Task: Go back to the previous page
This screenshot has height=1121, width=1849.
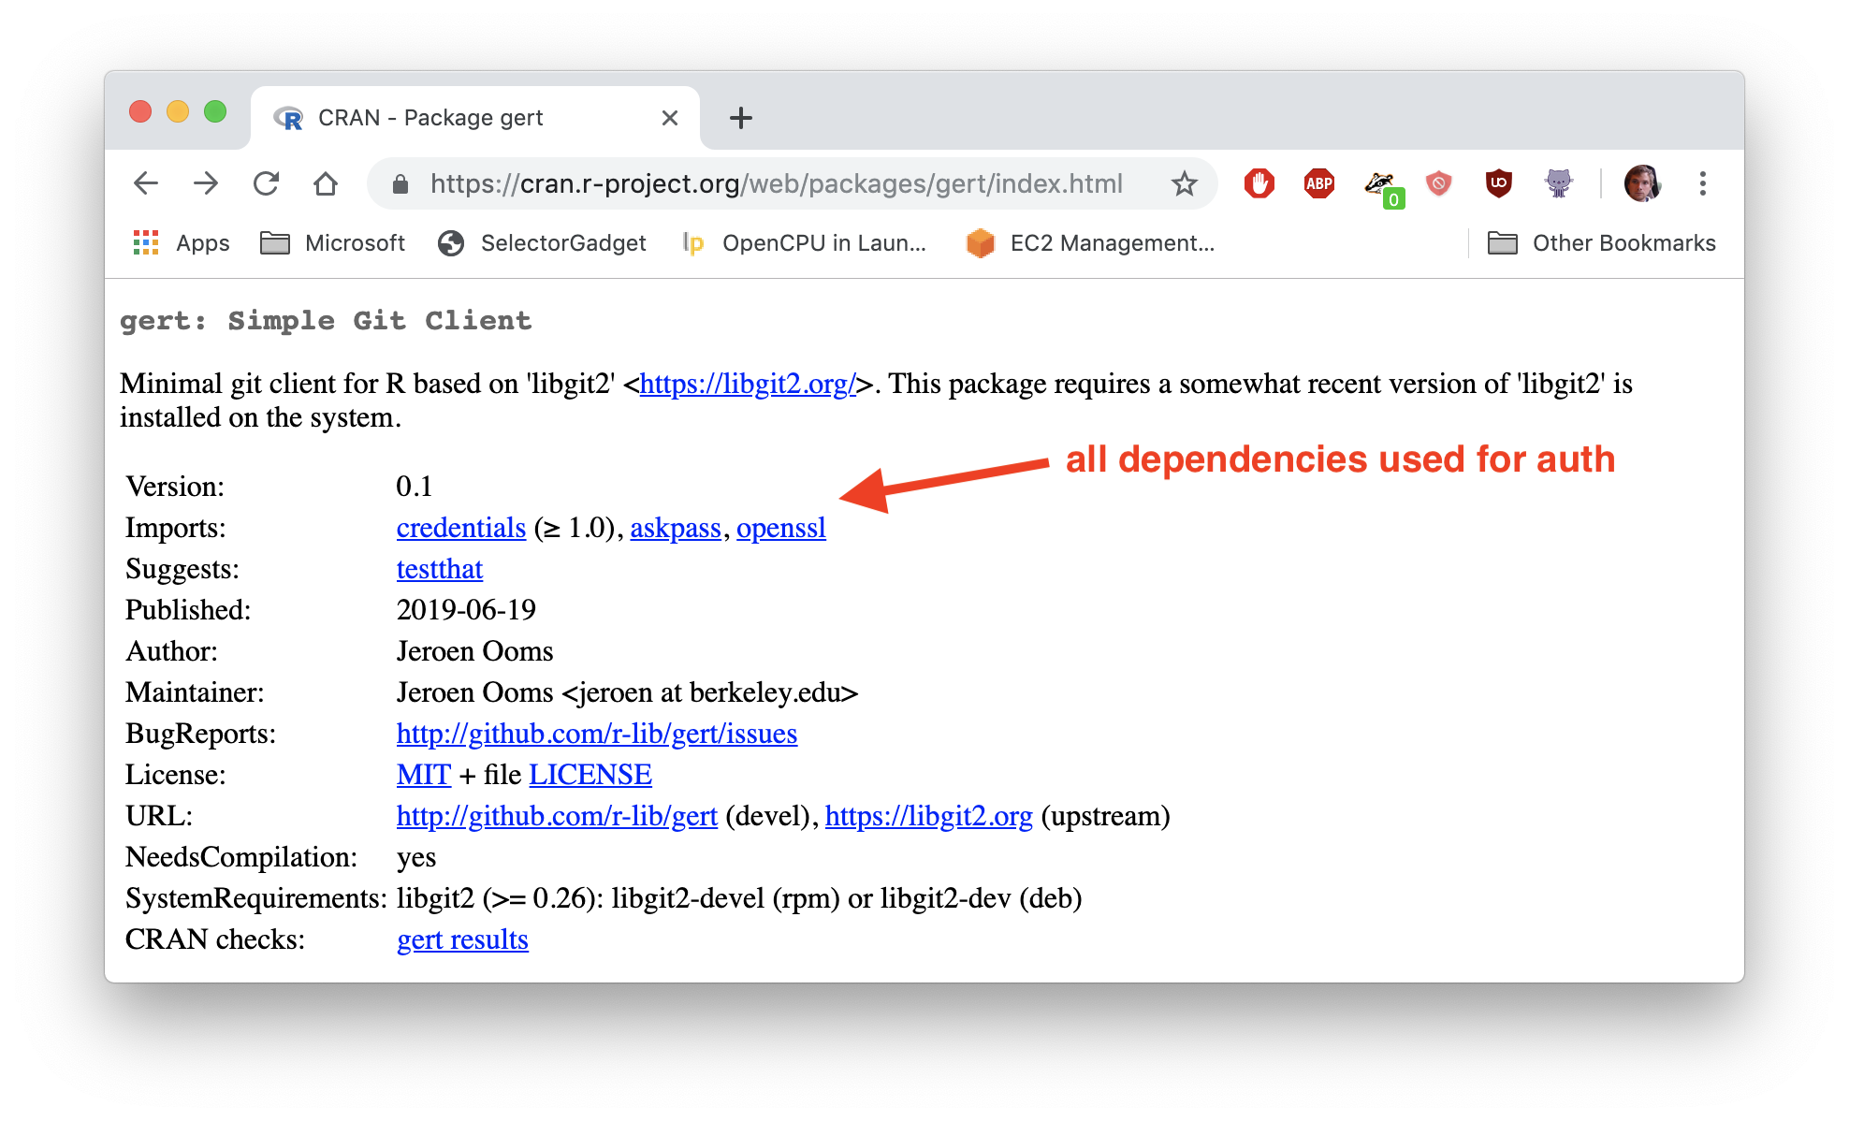Action: point(146,183)
